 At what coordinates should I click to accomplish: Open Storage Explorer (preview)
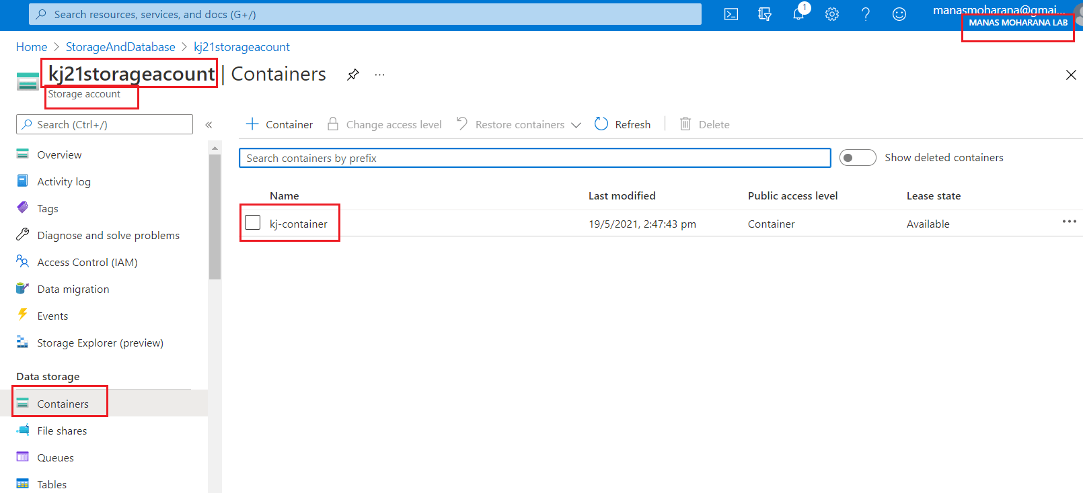point(100,343)
